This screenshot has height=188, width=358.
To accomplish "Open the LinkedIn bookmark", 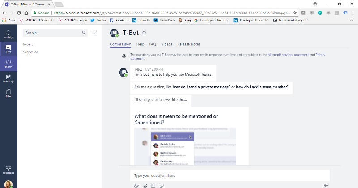I will coord(141,20).
